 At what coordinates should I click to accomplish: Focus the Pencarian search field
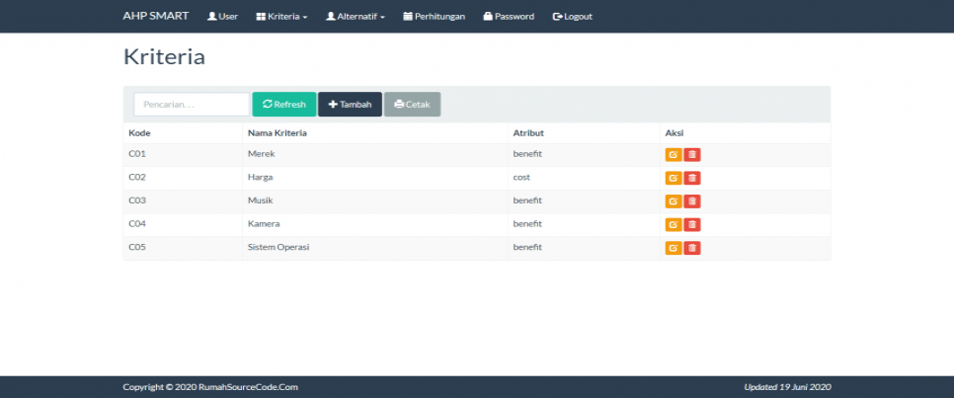click(192, 104)
